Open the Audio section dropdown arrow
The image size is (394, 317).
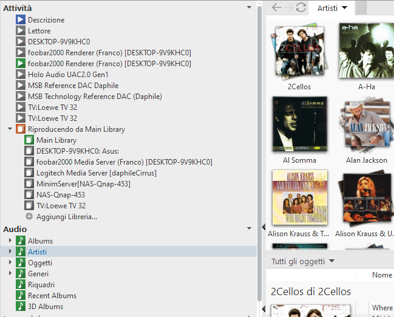coord(249,228)
